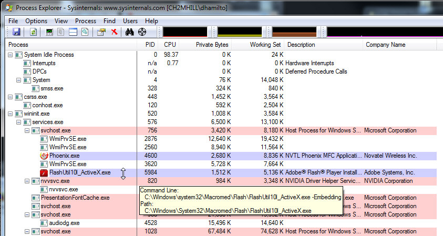Open the Properties toolbar icon
Screen dimensions: 443x236
coord(101,32)
